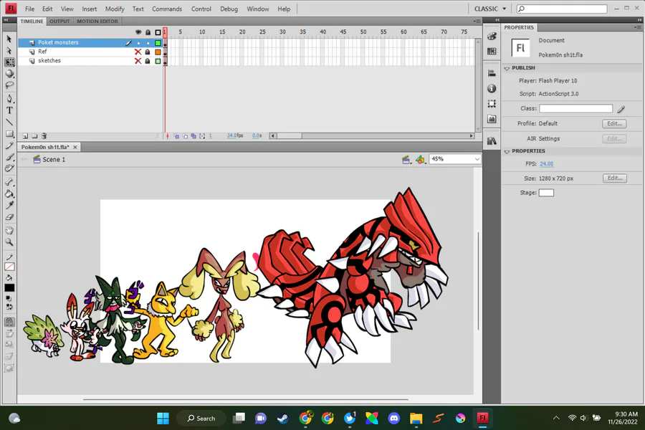Screen dimensions: 645x430
Task: Toggle visibility of Ref layer
Action: [138, 52]
